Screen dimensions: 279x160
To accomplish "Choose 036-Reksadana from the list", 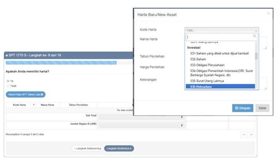I will tap(220, 87).
